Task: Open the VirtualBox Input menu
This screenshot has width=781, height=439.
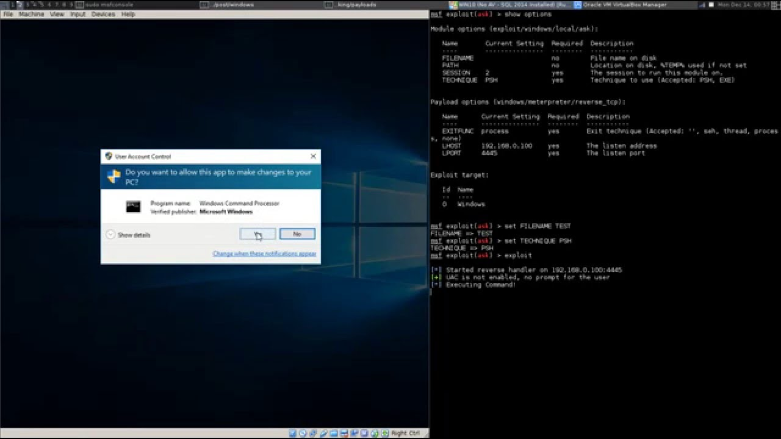Action: (x=77, y=14)
